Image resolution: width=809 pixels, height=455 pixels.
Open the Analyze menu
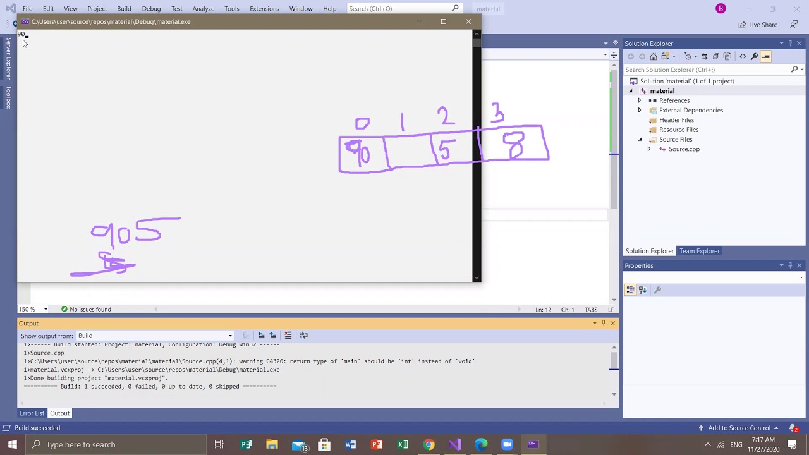click(x=203, y=8)
